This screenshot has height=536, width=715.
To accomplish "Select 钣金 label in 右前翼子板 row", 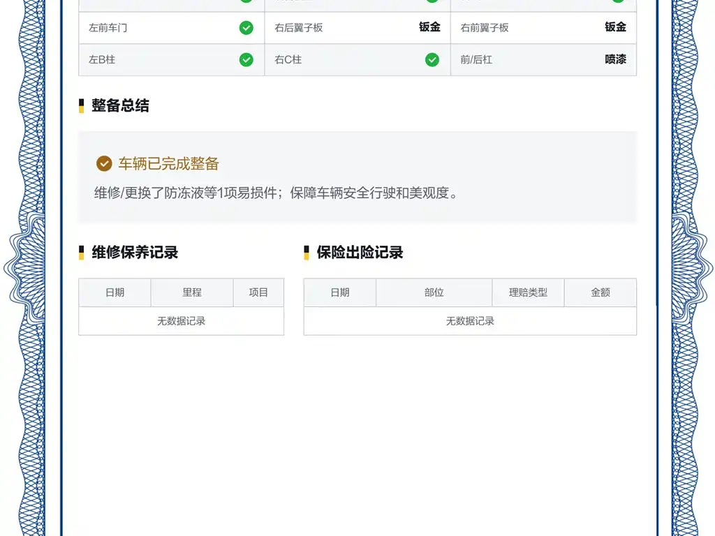I will [x=616, y=27].
